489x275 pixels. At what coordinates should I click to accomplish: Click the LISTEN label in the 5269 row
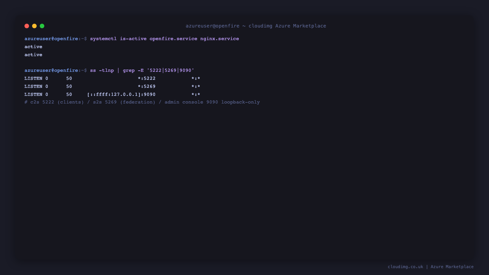point(33,87)
